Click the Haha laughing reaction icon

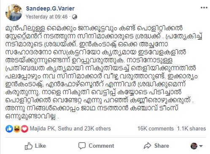coord(17,129)
